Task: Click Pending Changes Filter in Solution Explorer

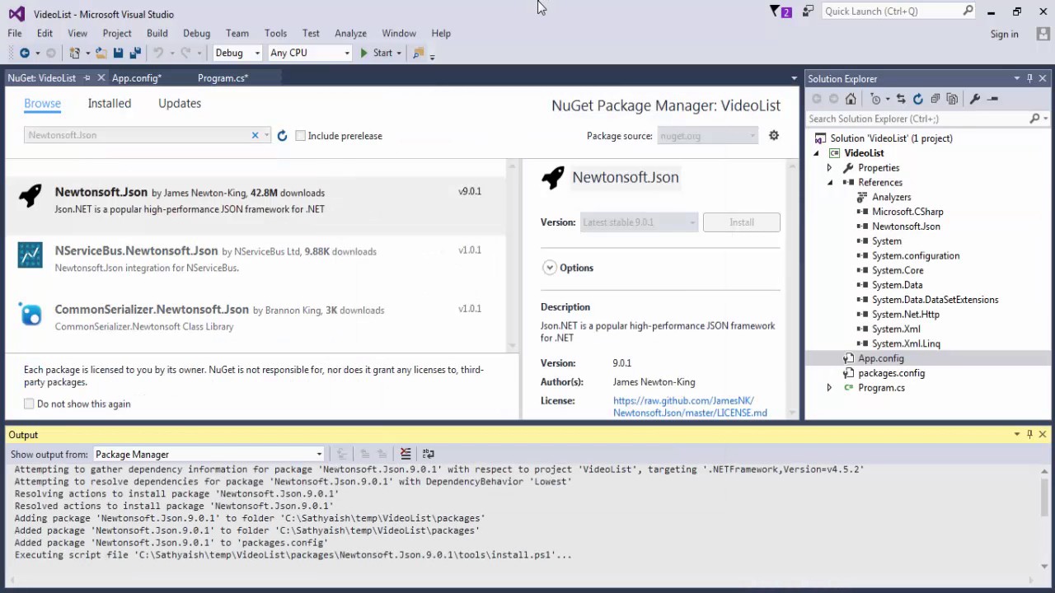Action: pos(876,99)
